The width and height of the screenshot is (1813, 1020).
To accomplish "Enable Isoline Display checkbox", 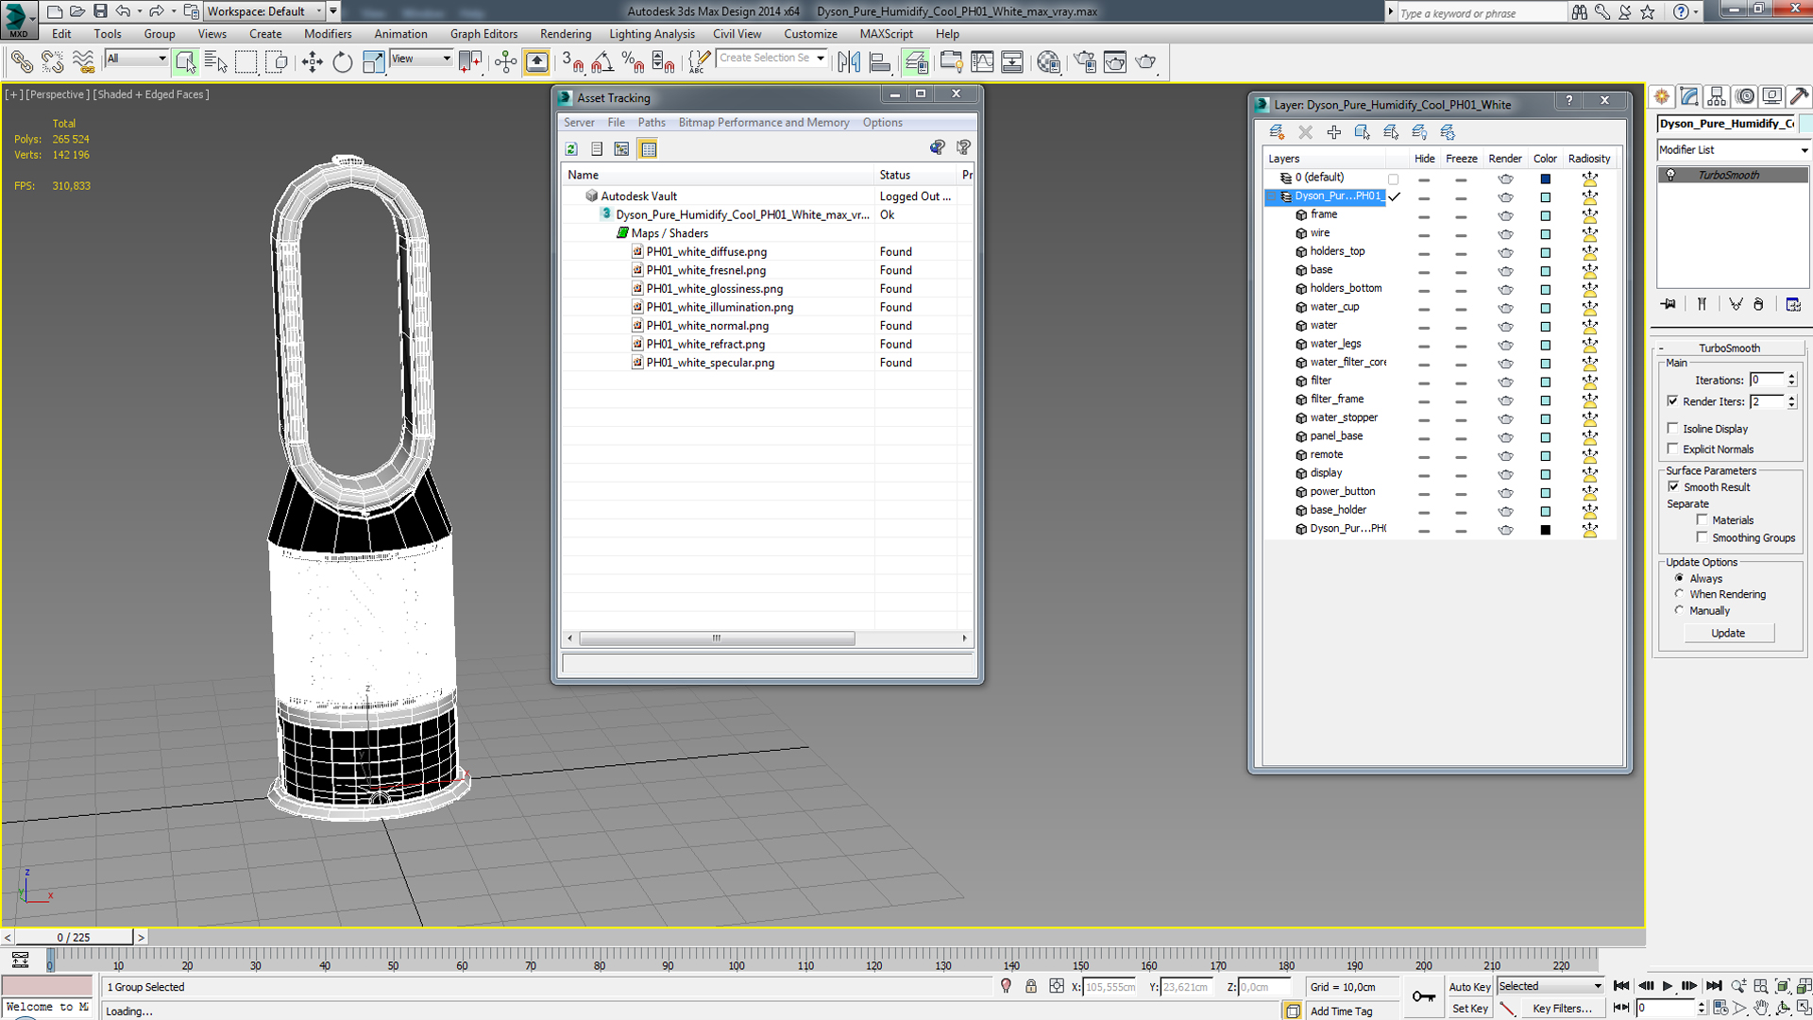I will coord(1673,428).
